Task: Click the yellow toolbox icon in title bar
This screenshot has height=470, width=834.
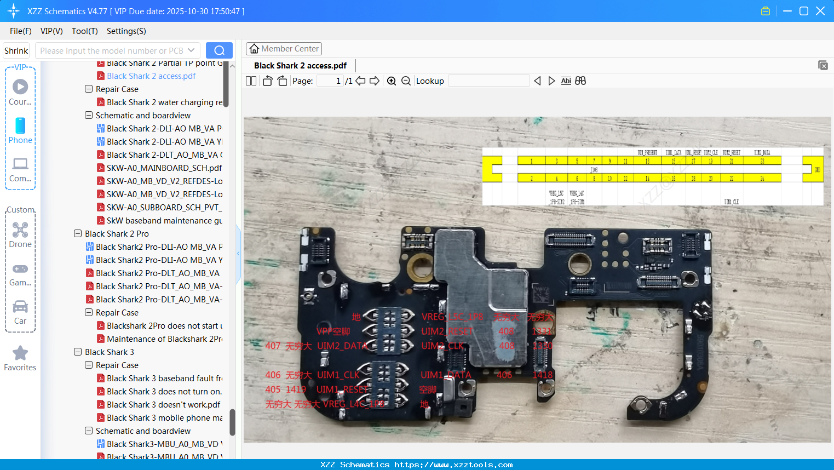Action: tap(766, 11)
